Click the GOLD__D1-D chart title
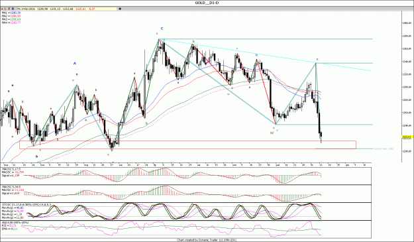This screenshot has width=414, height=242. pyautogui.click(x=207, y=3)
